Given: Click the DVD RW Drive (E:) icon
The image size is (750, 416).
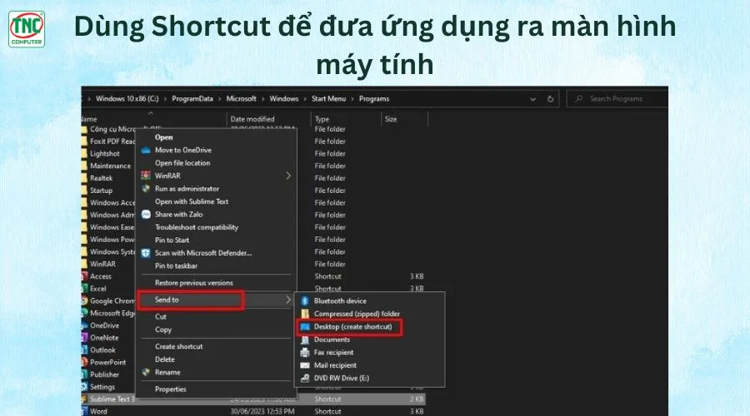Looking at the screenshot, I should point(305,379).
